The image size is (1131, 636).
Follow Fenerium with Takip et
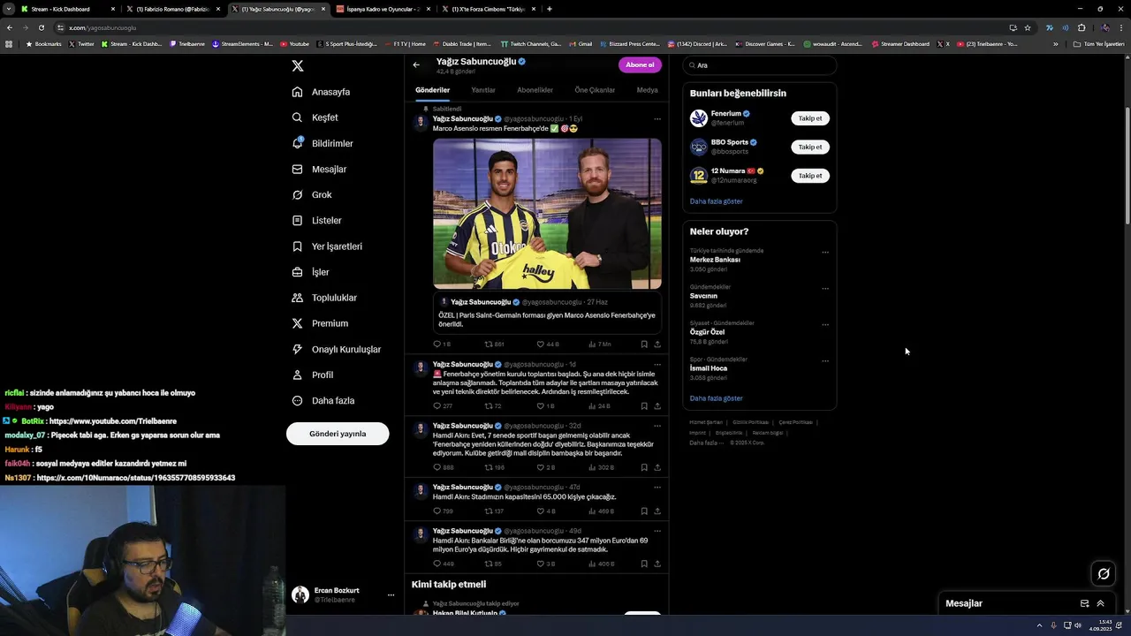point(809,118)
